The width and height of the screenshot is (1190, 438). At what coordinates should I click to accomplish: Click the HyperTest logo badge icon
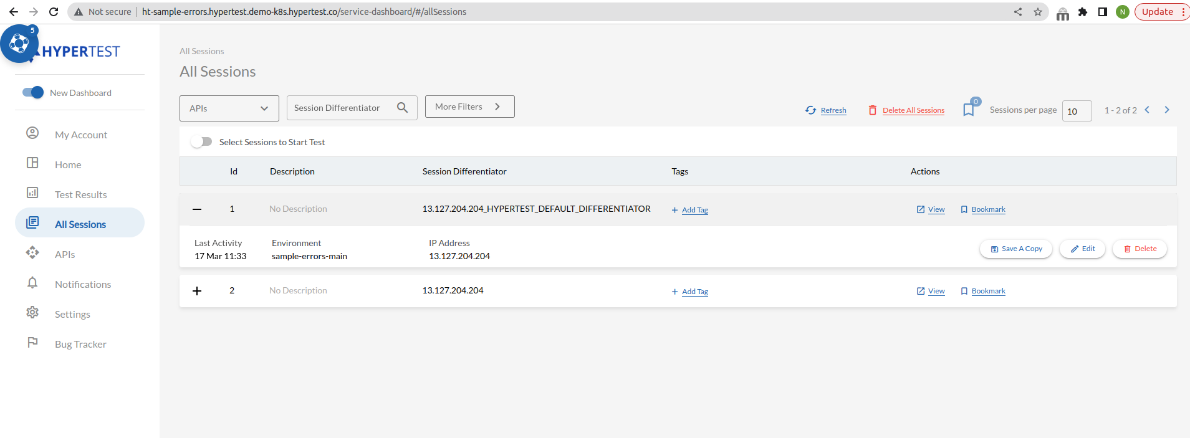(19, 44)
